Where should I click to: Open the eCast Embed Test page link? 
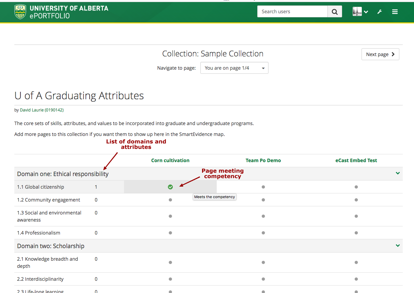coord(356,160)
